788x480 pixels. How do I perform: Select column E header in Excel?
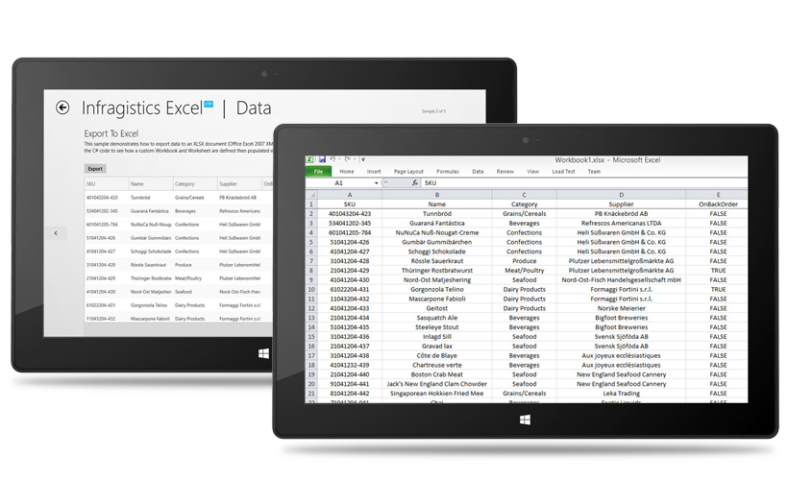[x=718, y=195]
